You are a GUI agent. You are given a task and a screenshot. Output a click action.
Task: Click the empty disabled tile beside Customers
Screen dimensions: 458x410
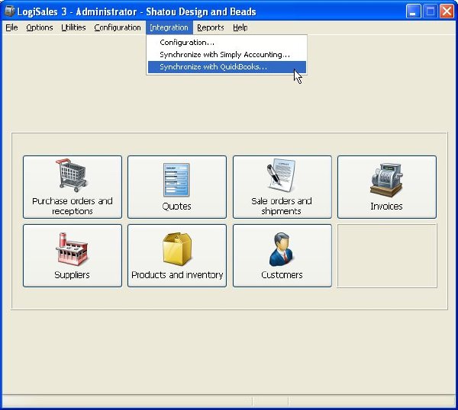(387, 256)
